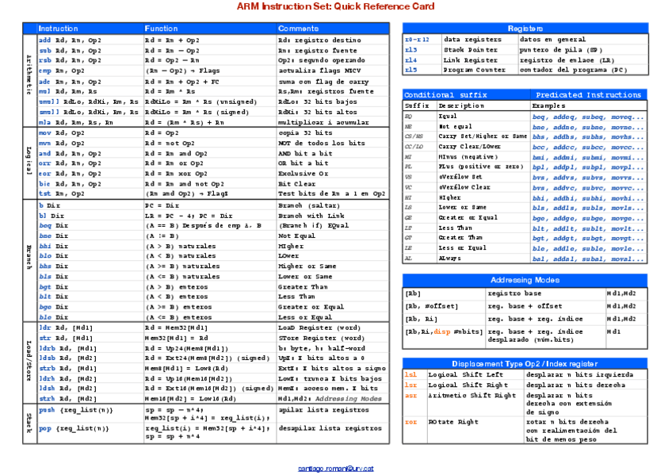This screenshot has width=672, height=475.
Task: Click the 'Predicated Instructions' header
Action: point(588,94)
